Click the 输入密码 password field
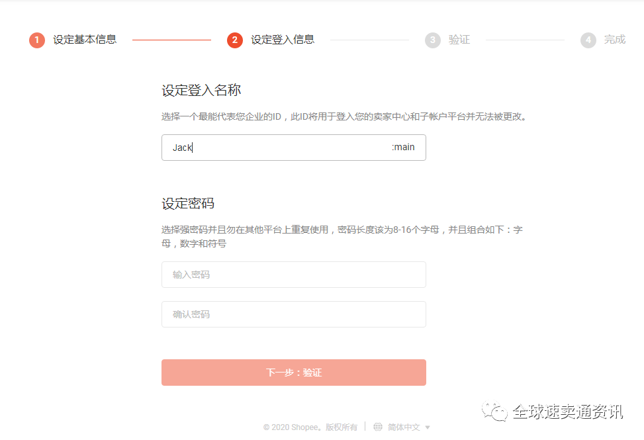This screenshot has width=644, height=440. 294,275
